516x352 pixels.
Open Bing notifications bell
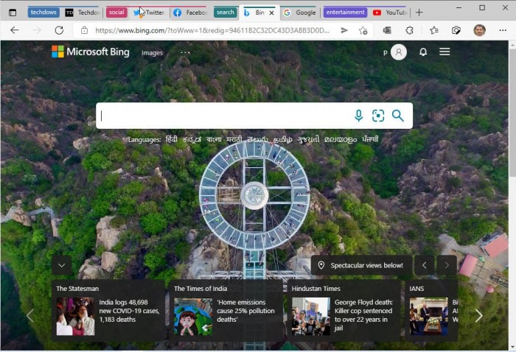coord(423,52)
